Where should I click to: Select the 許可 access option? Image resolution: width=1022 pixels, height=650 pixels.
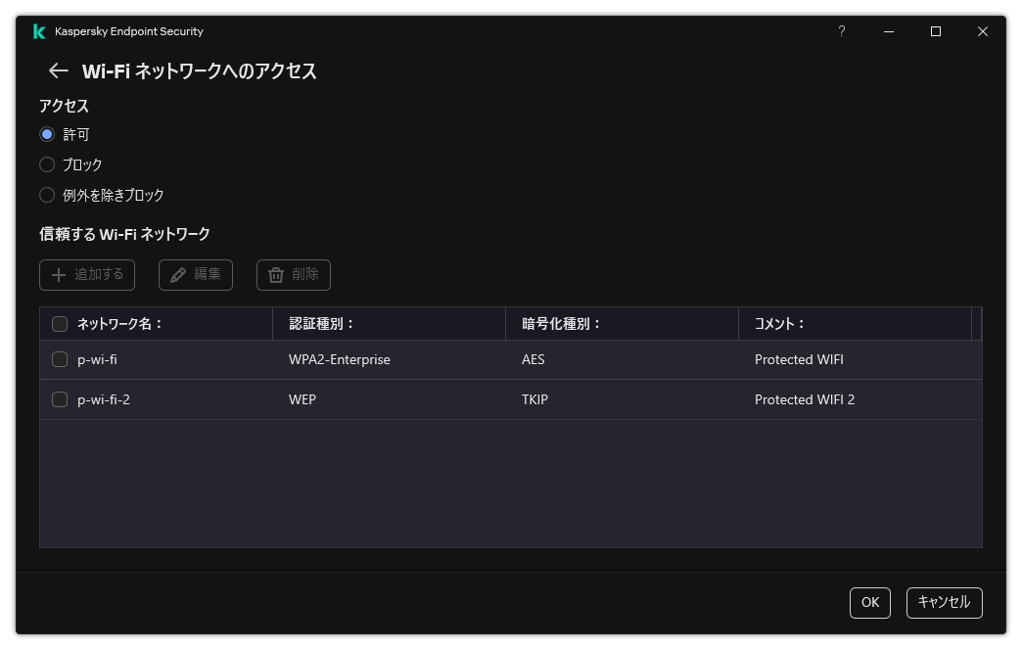[47, 134]
